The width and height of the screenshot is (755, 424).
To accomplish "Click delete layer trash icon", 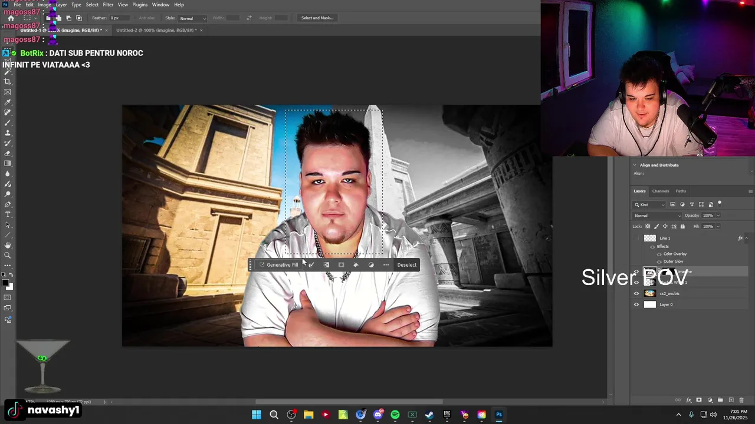I will coord(741,400).
